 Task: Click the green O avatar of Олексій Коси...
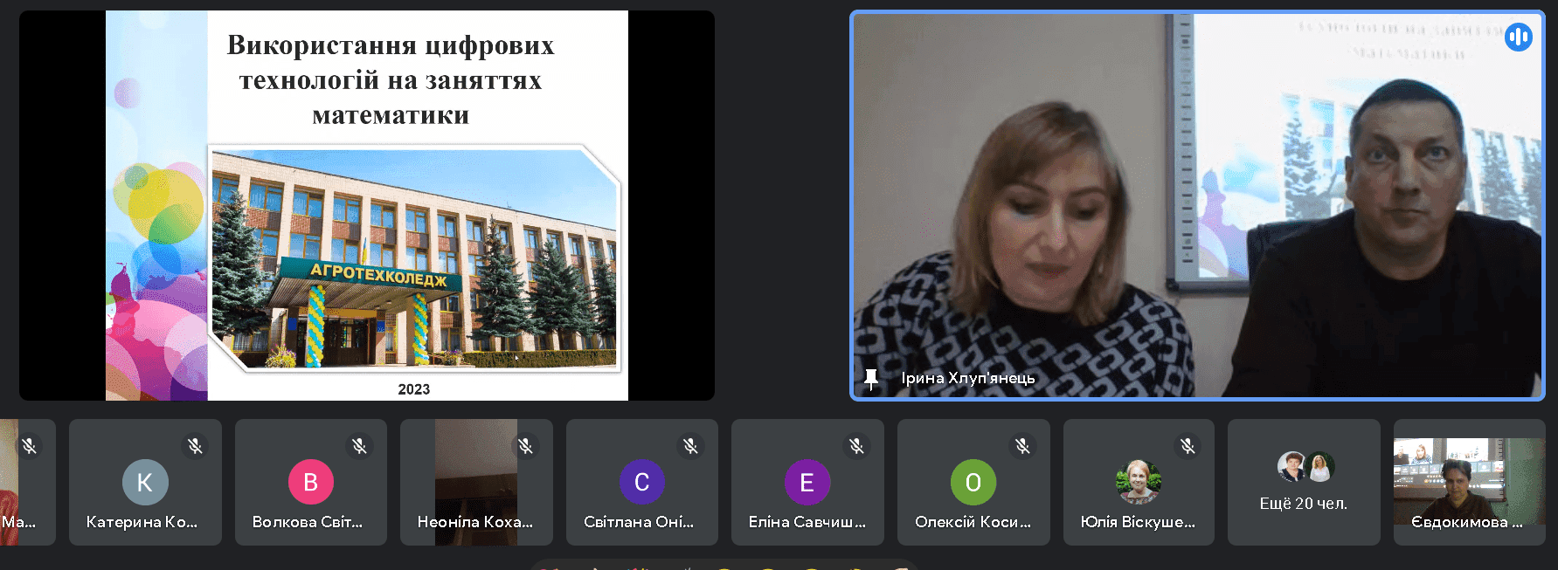point(973,482)
